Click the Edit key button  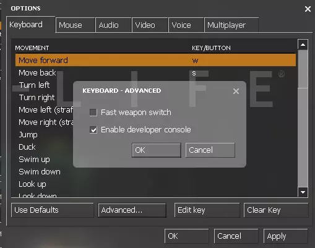tap(207, 210)
